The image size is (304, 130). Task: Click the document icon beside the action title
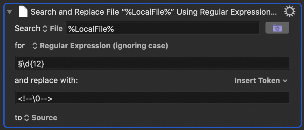tap(23, 12)
